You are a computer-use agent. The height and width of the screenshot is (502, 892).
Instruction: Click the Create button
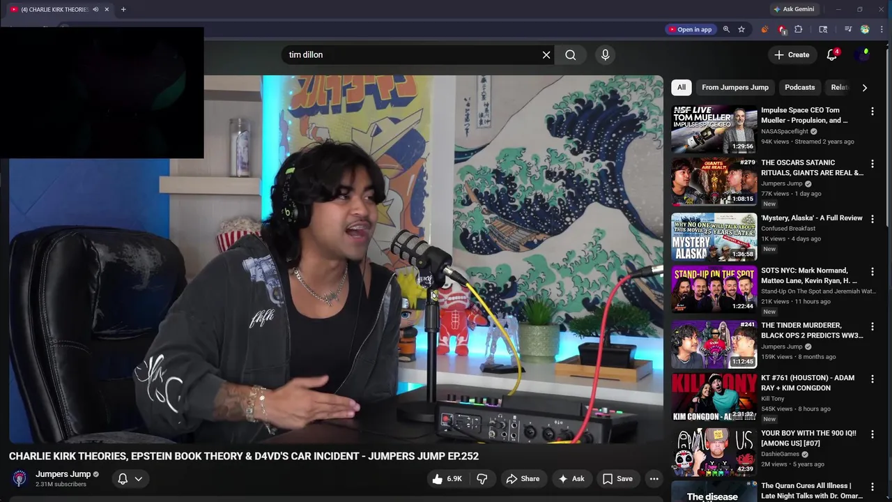tap(792, 55)
